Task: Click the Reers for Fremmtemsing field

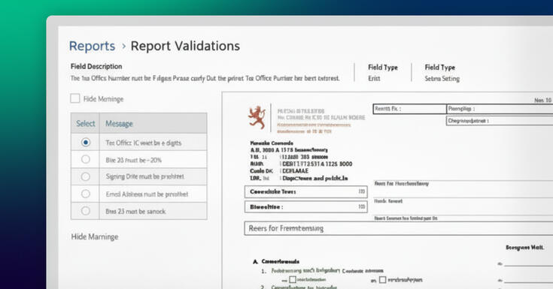Action: (399, 228)
